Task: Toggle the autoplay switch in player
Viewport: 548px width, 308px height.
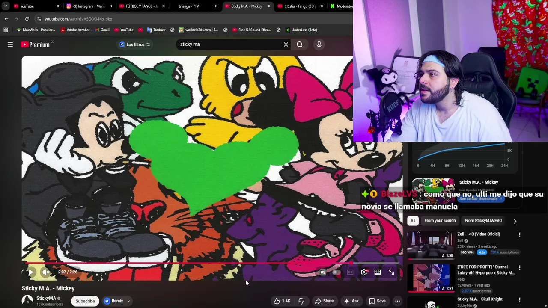Action: [336, 272]
